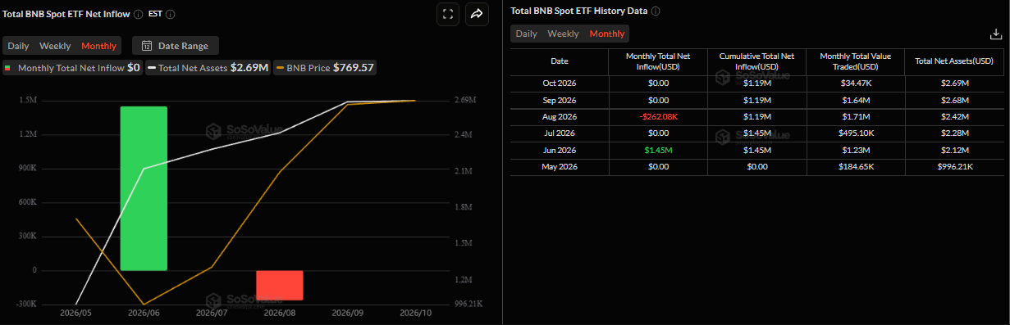Click info icon beside History Data title
1010x325 pixels.
pyautogui.click(x=656, y=11)
